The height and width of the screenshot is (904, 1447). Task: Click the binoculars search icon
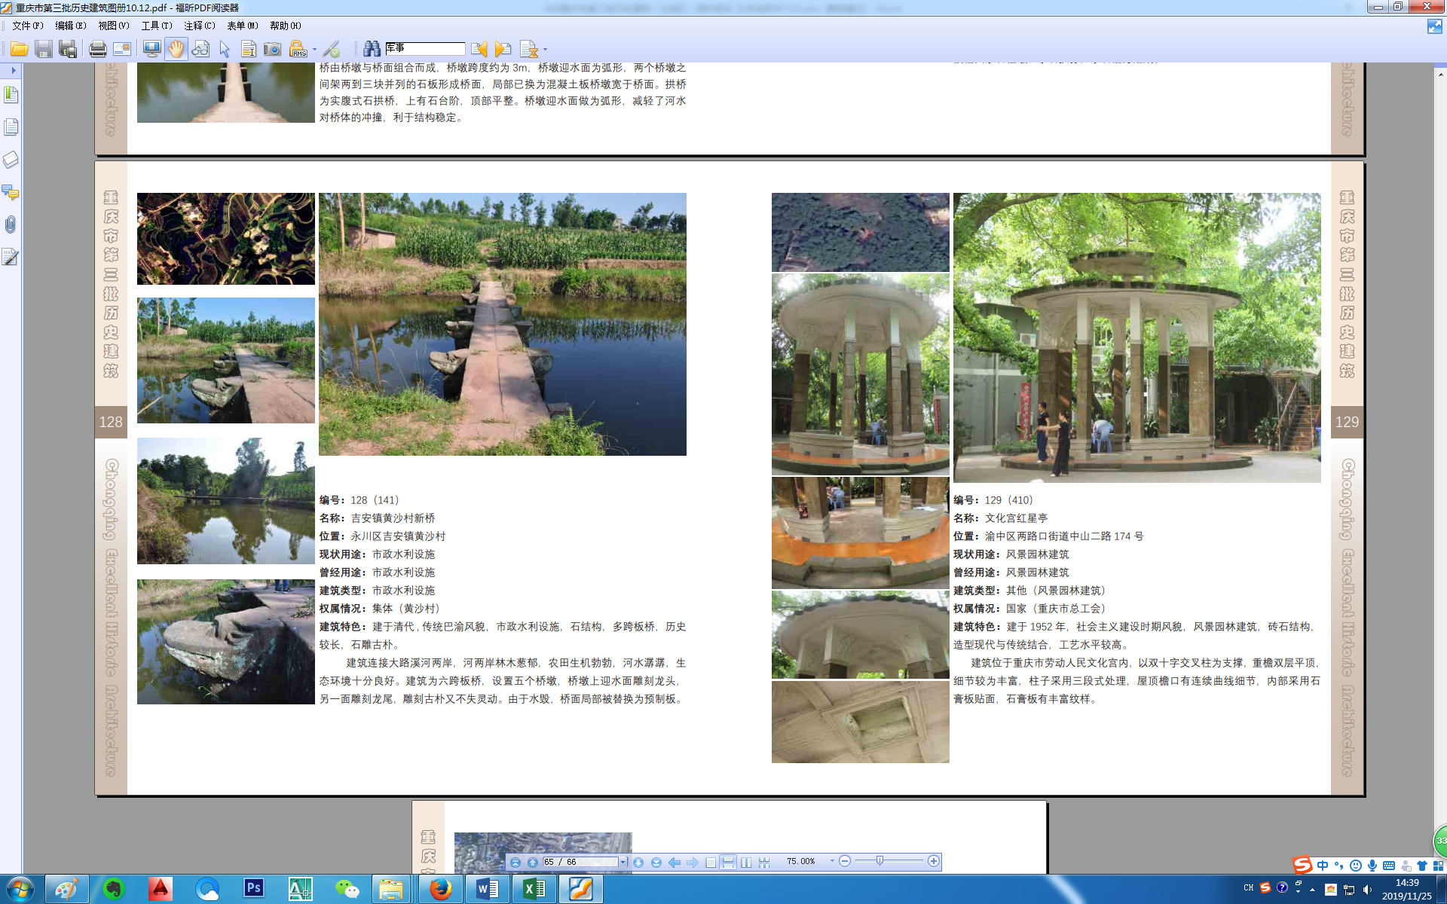tap(372, 49)
